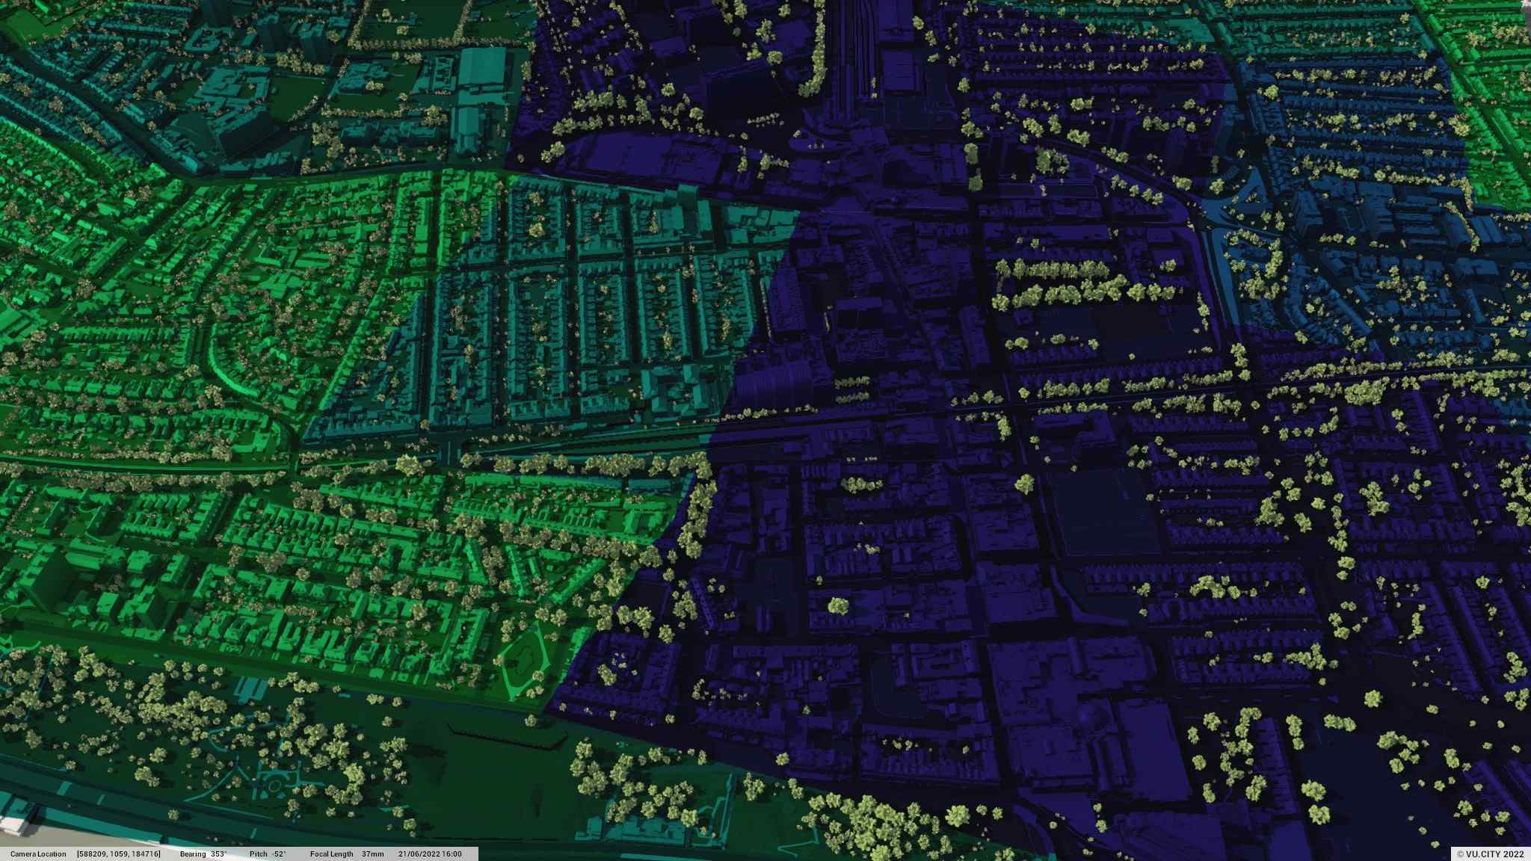Click the 'Focal Length' label
Screen dimensions: 1531x861
[332, 854]
